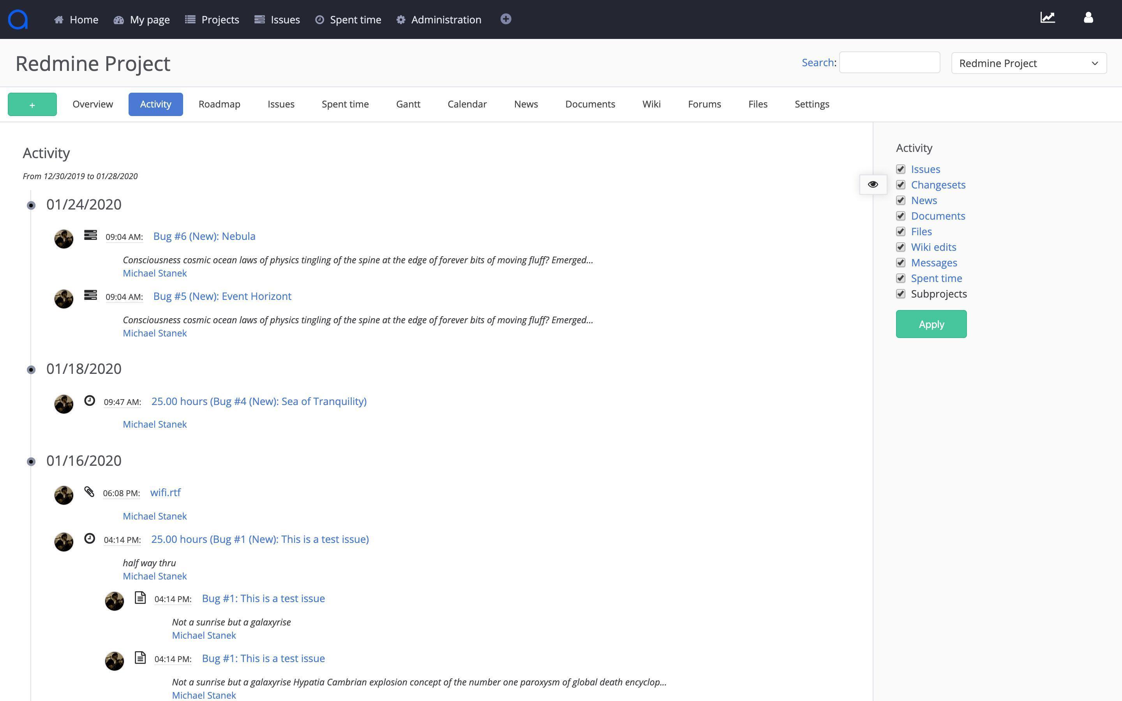The image size is (1122, 701).
Task: Uncheck the Subprojects checkbox
Action: point(901,294)
